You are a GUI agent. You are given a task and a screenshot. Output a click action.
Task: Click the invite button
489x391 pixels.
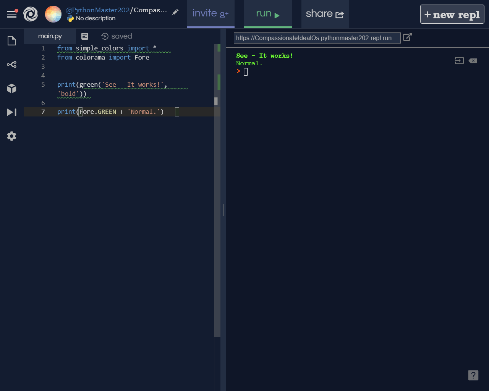[210, 14]
